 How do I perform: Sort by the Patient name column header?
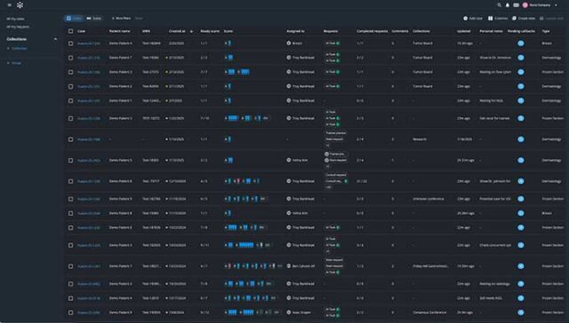point(119,31)
